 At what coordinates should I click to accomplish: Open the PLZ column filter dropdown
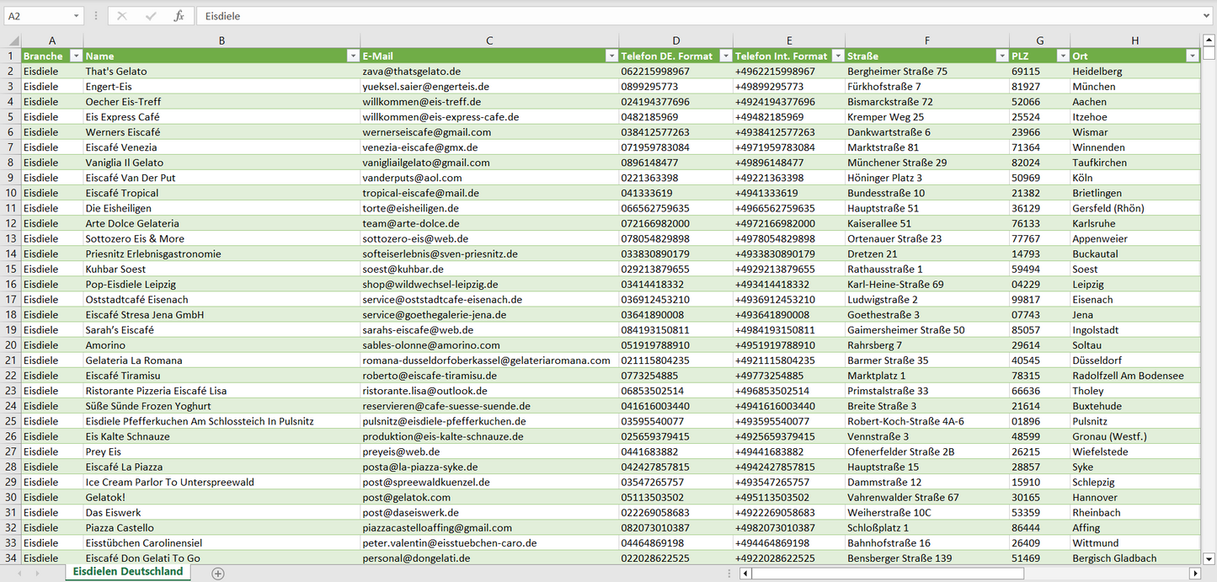1062,56
